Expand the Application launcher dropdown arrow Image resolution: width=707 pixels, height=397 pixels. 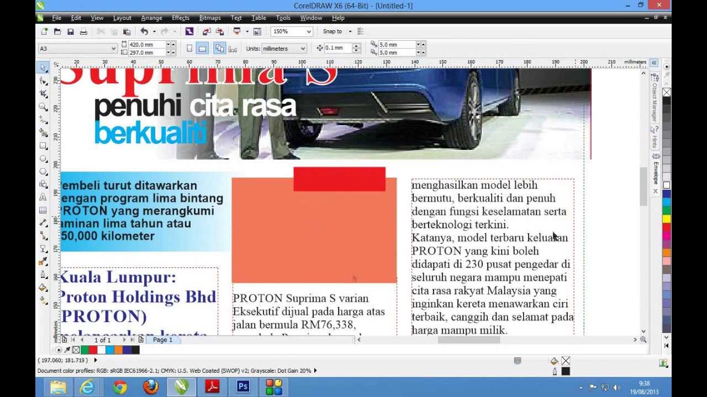tap(246, 31)
